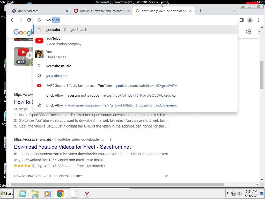This screenshot has height=199, width=265.
Task: Open Google quick settings gear
Action: point(249,32)
